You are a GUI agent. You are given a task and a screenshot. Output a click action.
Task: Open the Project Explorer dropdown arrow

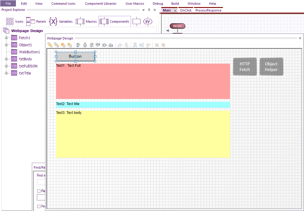(x=144, y=10)
